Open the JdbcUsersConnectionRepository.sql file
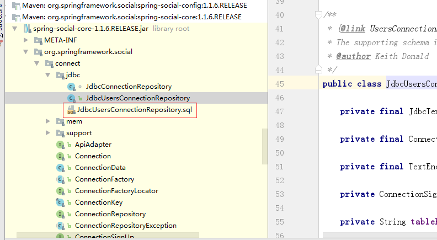 pyautogui.click(x=135, y=110)
